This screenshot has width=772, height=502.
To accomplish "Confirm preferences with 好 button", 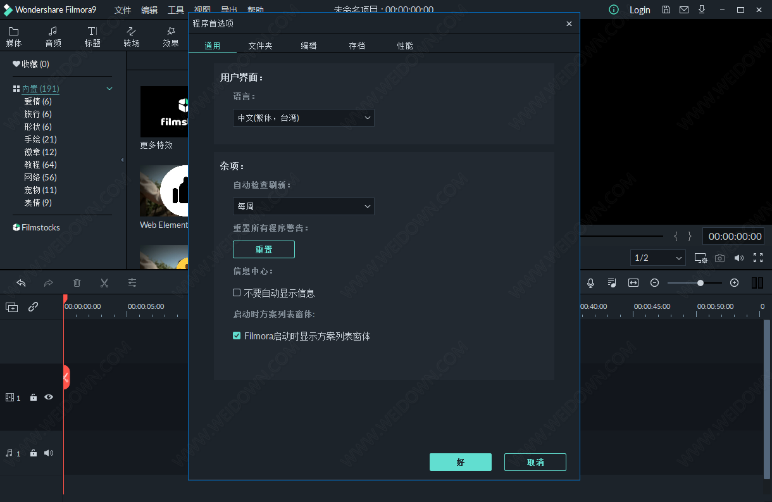I will point(461,462).
